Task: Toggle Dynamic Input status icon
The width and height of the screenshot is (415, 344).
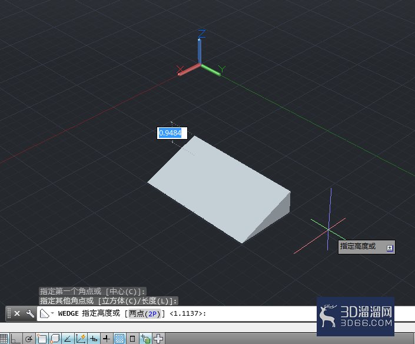Action: [94, 339]
